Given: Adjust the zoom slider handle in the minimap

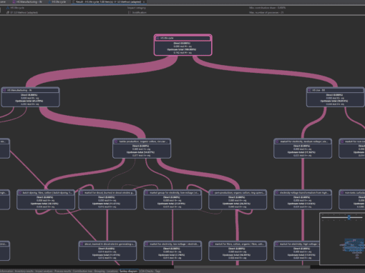Looking at the screenshot, I should [x=349, y=217].
